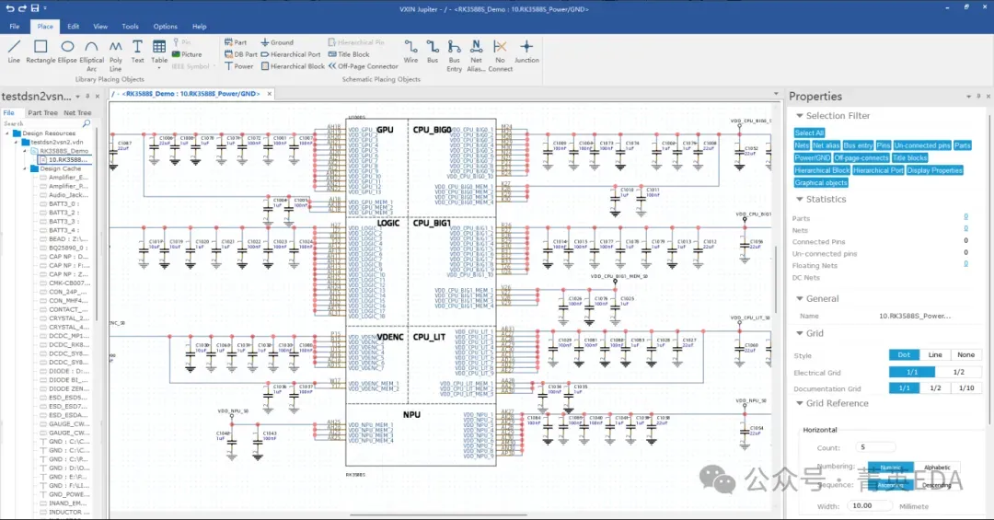Switch to the Edit ribbon tab
The width and height of the screenshot is (994, 520).
point(74,27)
